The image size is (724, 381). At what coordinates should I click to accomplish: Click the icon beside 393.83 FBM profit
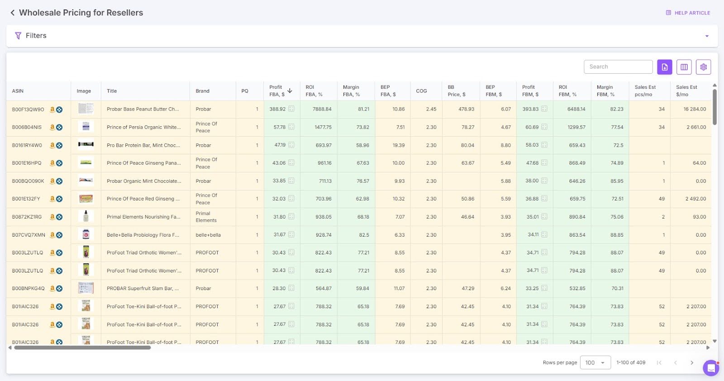click(x=544, y=109)
